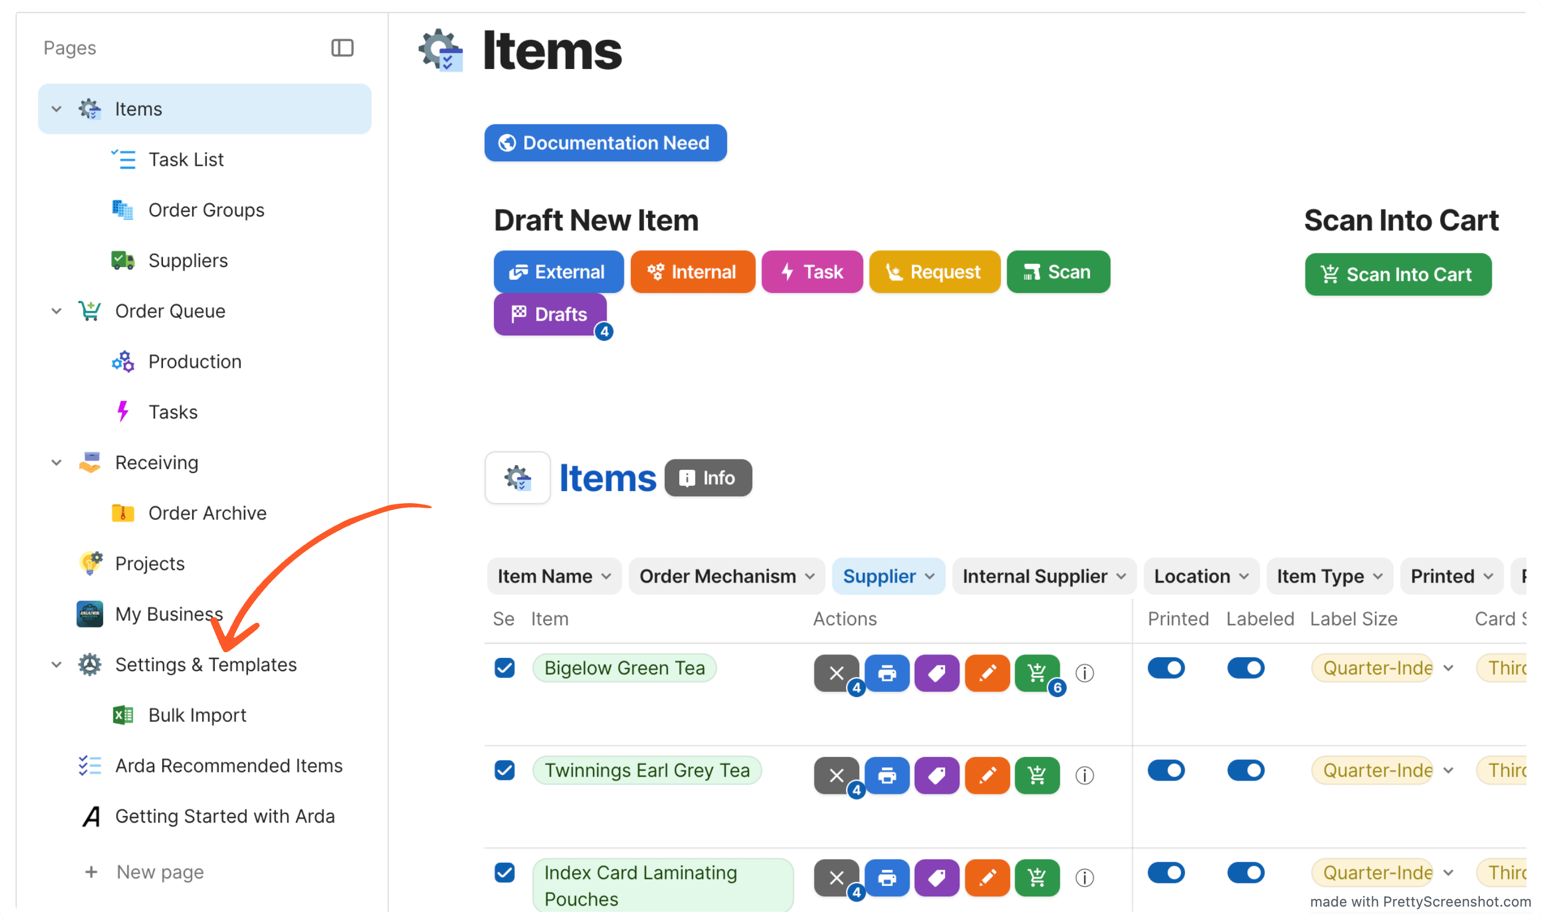The height and width of the screenshot is (921, 1542).
Task: Click the gear icon box beside Items heading
Action: pyautogui.click(x=517, y=477)
